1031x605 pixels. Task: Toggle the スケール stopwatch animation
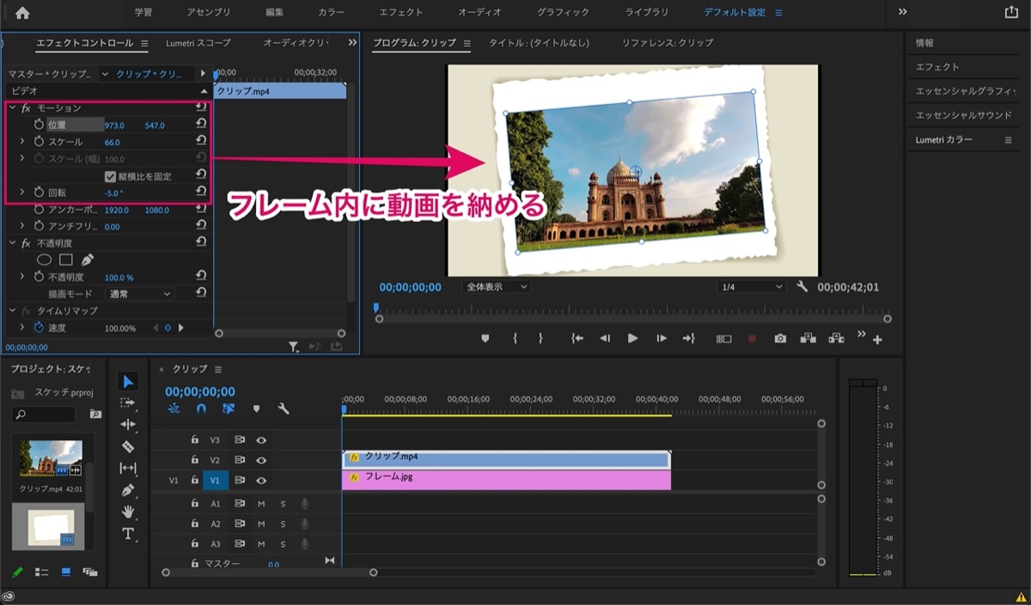[39, 142]
